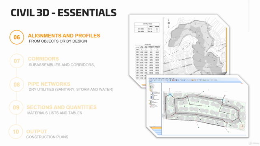This screenshot has height=146, width=260.
Task: Click the logo in bottom-right corner
Action: [x=254, y=143]
